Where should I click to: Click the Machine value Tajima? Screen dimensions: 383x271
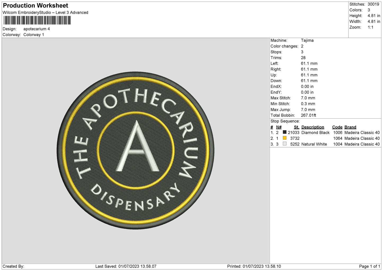[307, 40]
